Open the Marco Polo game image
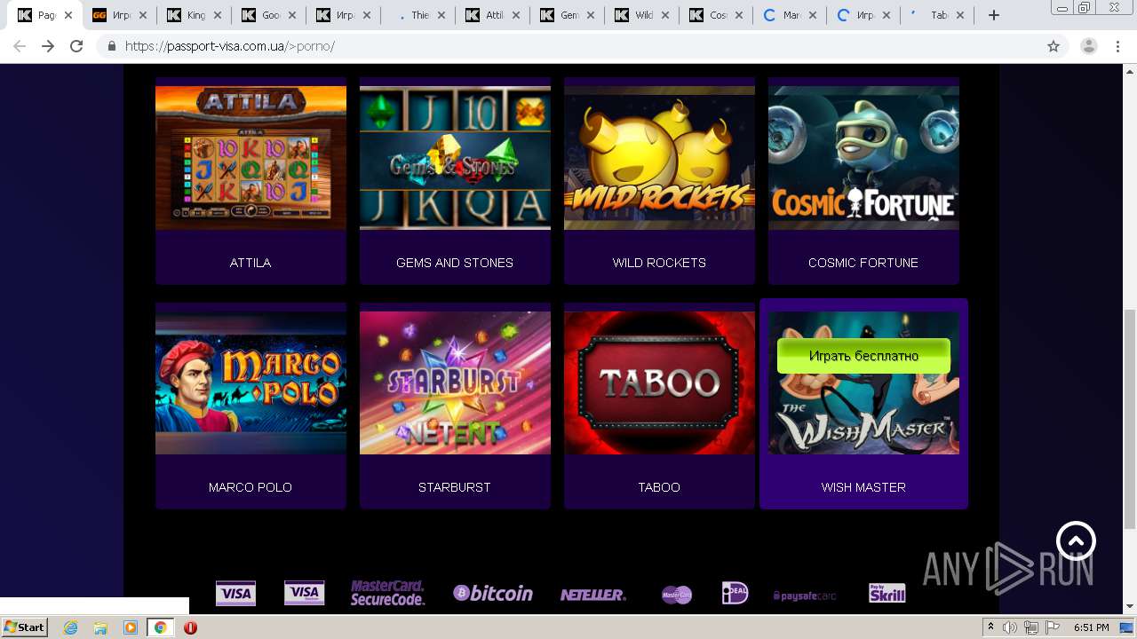This screenshot has height=639, width=1137. click(x=250, y=383)
